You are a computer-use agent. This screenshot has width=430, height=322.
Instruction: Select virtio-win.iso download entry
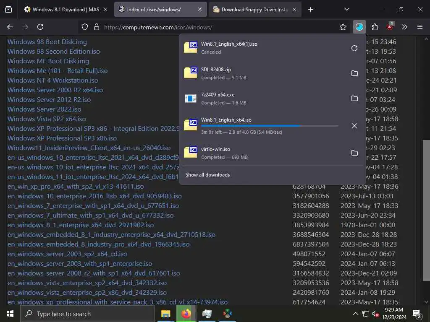(x=263, y=153)
